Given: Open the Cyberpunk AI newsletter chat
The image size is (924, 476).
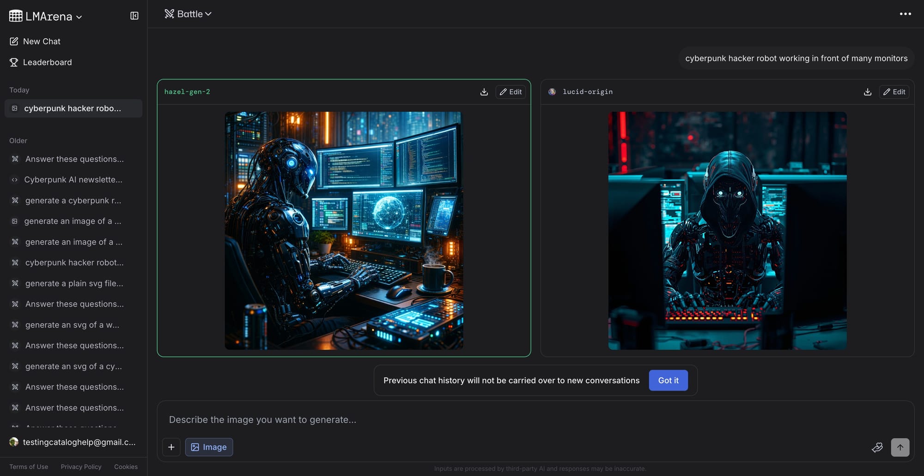Looking at the screenshot, I should [73, 179].
